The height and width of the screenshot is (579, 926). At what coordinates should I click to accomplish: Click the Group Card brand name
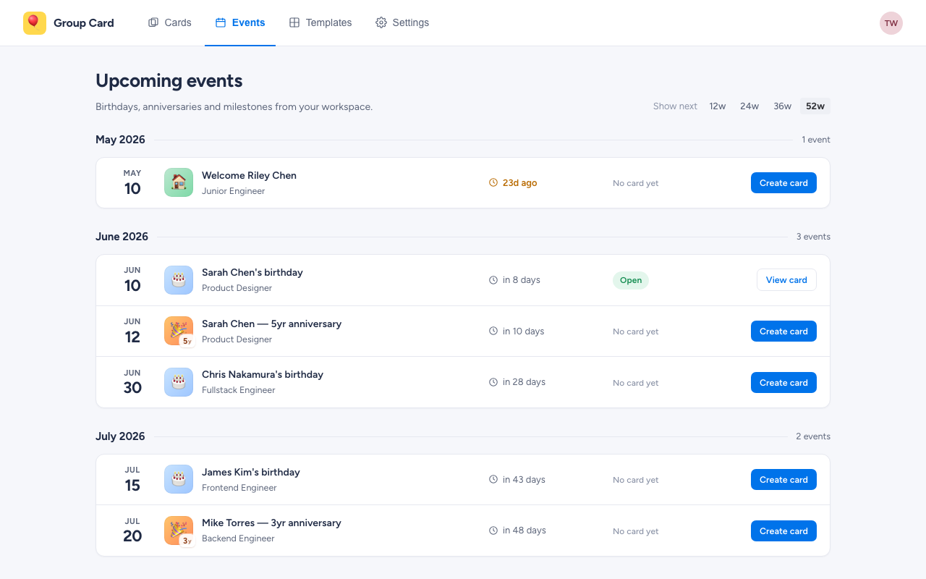(x=84, y=23)
